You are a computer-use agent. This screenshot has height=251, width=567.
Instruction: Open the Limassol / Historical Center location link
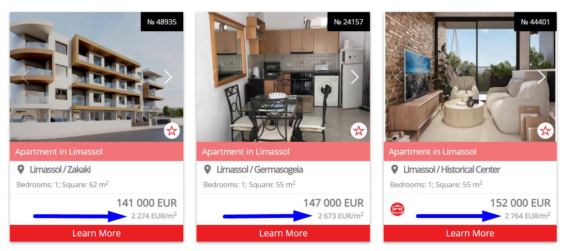pos(452,170)
